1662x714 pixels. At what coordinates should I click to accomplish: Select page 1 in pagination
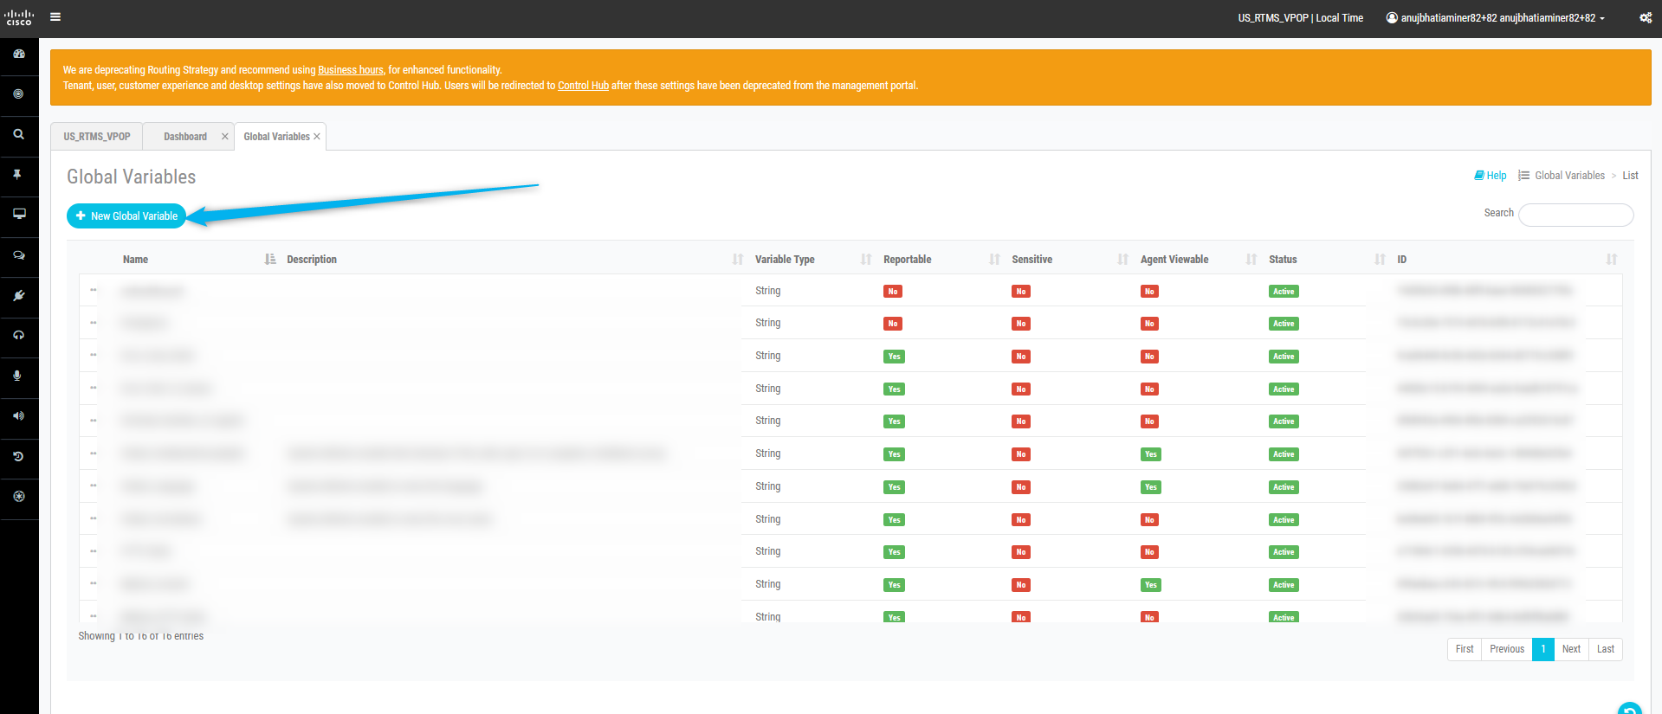1543,649
